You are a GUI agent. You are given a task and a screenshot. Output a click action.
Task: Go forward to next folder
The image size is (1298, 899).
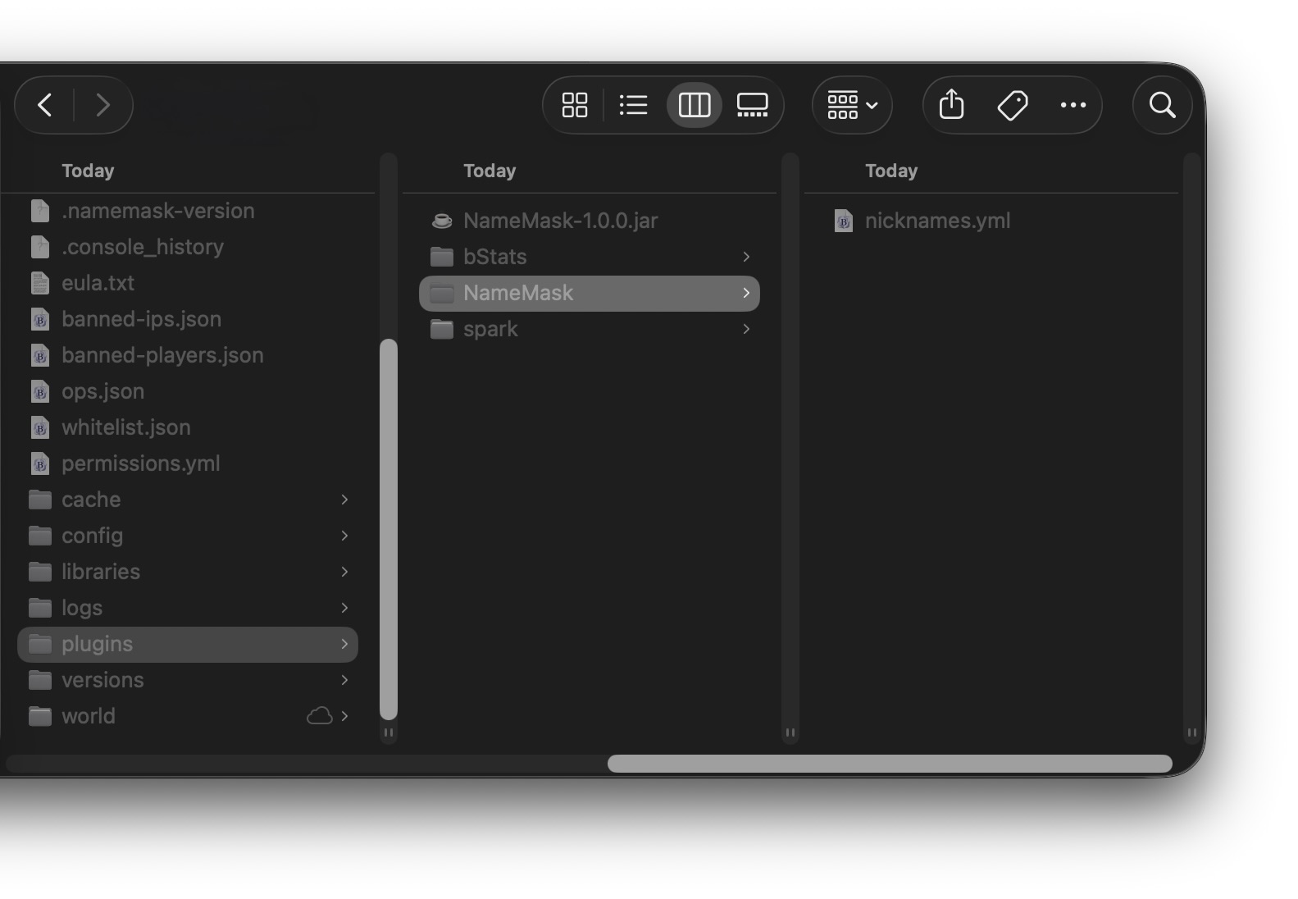pos(102,105)
